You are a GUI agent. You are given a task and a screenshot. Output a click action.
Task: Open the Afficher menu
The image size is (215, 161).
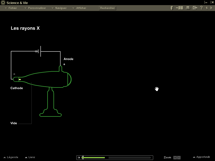pos(79,8)
